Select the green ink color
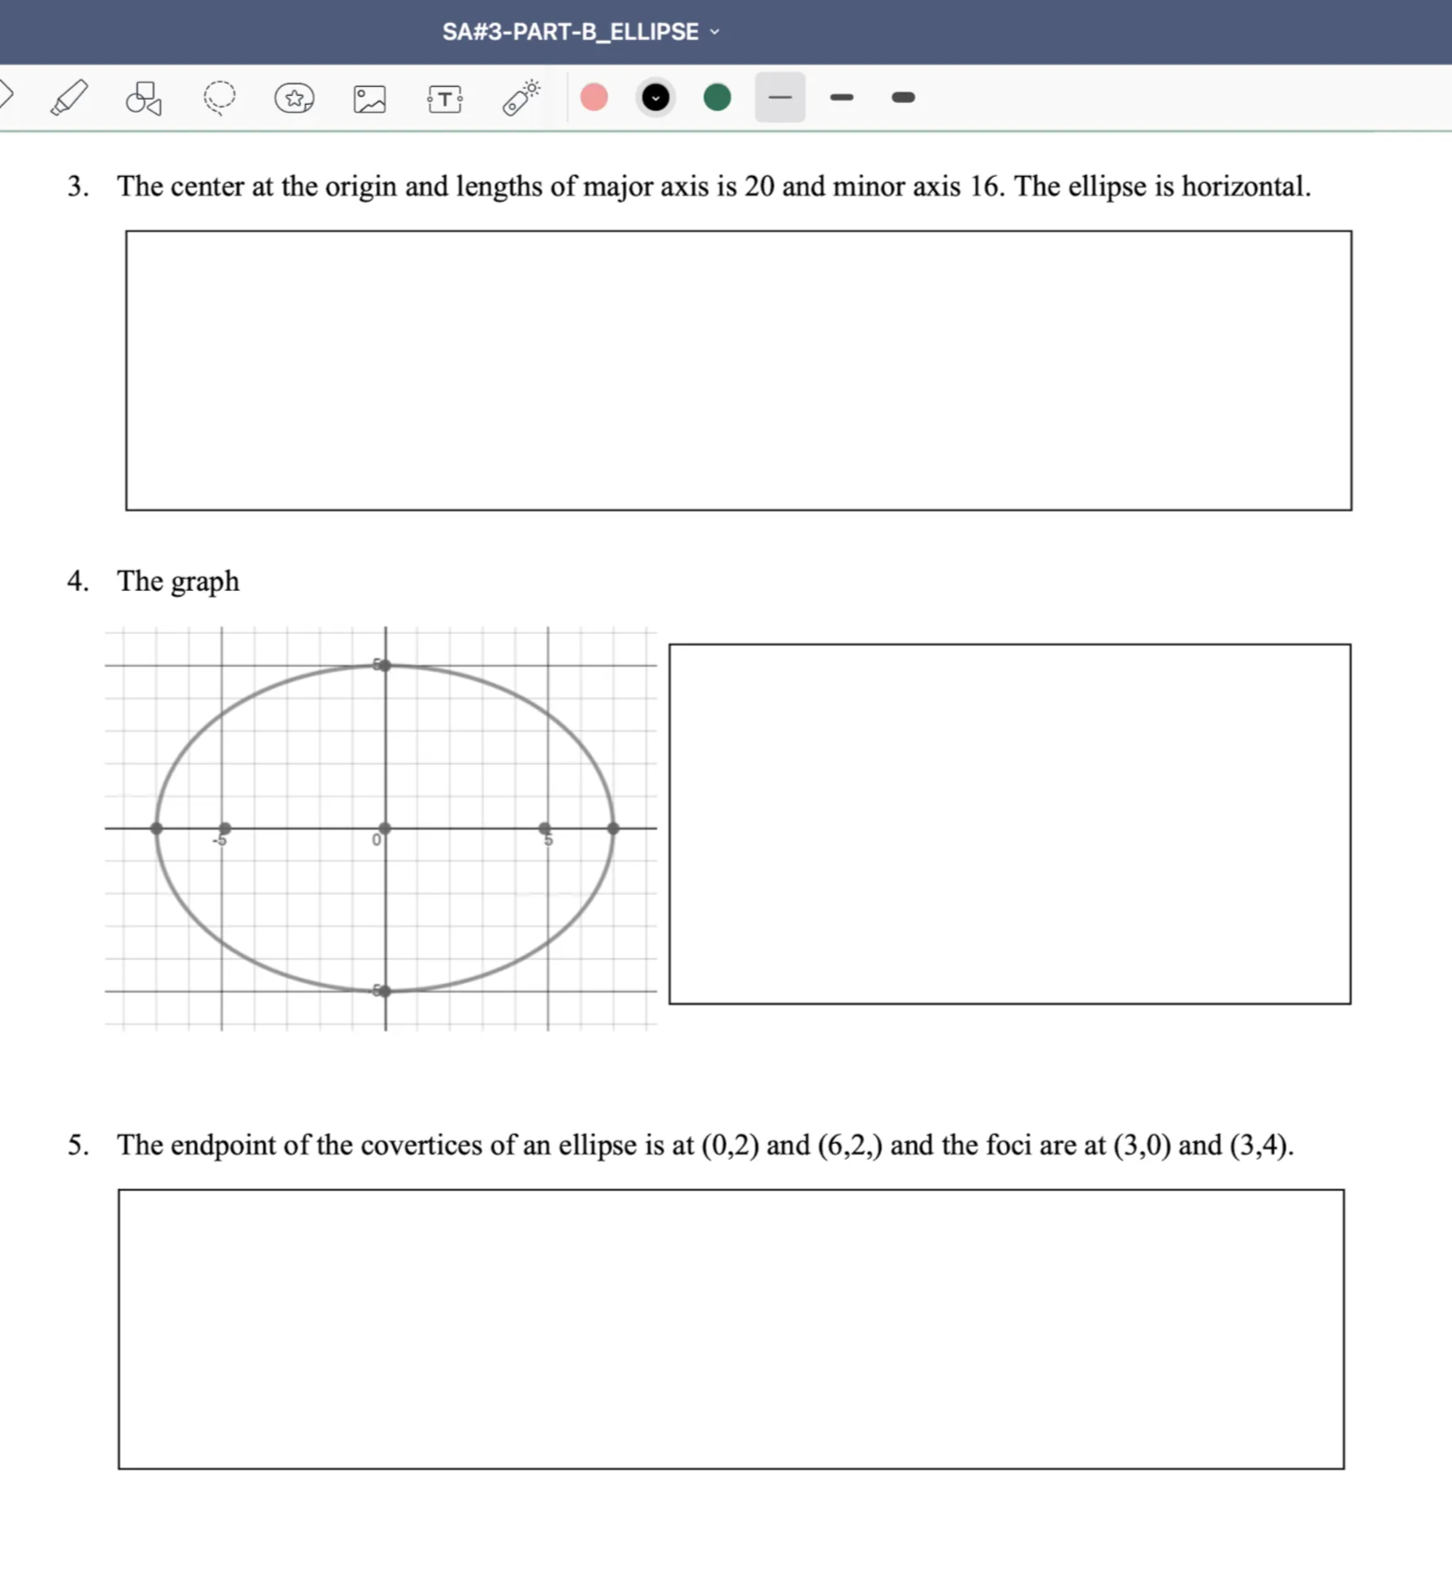 coord(717,97)
